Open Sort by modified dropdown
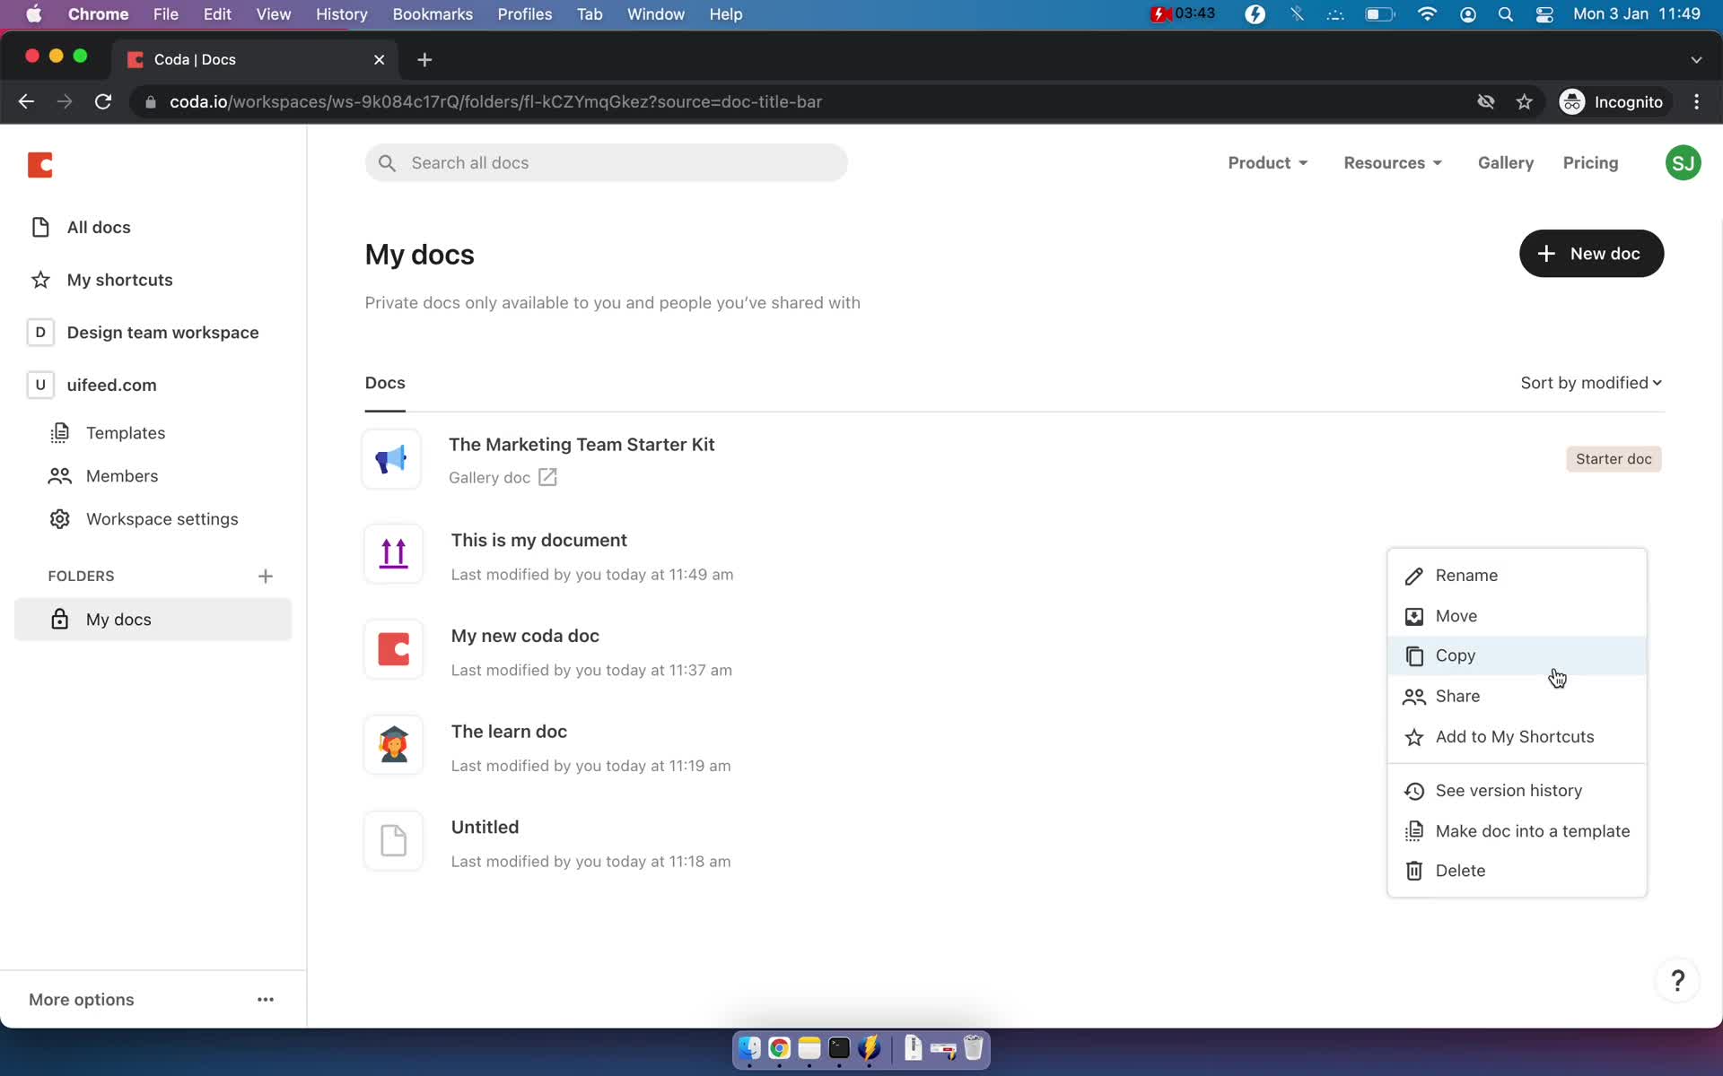 1591,383
